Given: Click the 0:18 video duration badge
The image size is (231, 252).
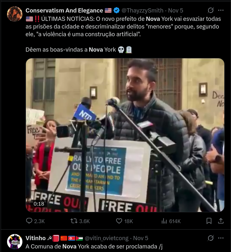Looking at the screenshot, I should pyautogui.click(x=39, y=204).
